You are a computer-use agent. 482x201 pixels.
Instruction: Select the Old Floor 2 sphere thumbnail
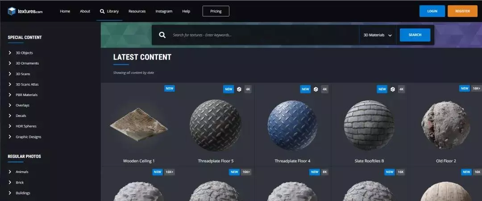(446, 125)
